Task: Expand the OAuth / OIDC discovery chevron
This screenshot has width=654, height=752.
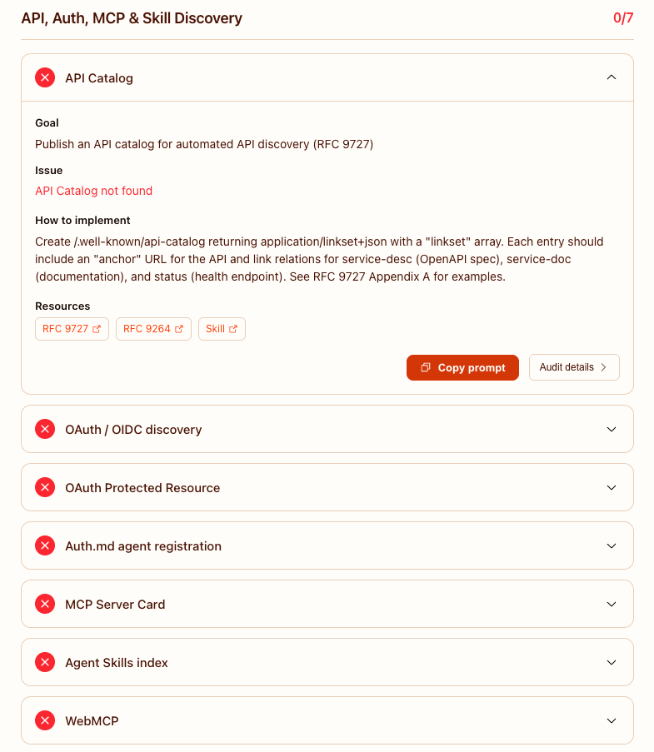Action: (x=612, y=429)
